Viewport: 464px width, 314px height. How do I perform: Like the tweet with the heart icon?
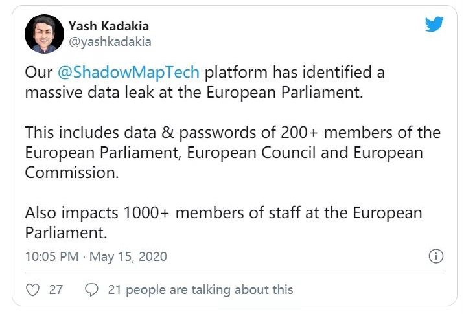click(32, 289)
